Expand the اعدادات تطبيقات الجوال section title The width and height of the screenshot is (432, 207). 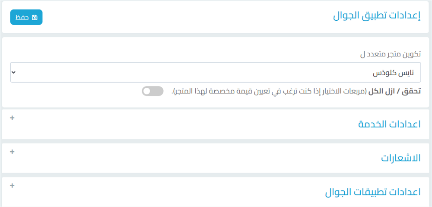372,192
